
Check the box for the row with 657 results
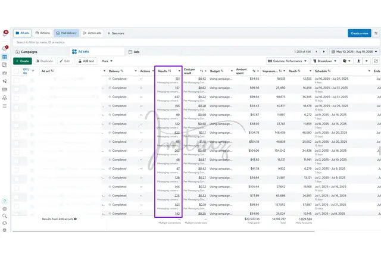16,98
